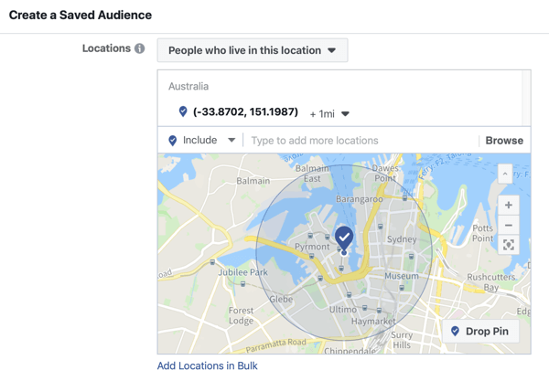Screen dimensions: 549x381
Task: Click the fit-to-view map icon
Action: [509, 245]
